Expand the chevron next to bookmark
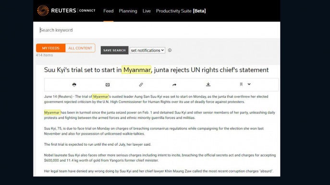The height and width of the screenshot is (185, 330). (249, 84)
